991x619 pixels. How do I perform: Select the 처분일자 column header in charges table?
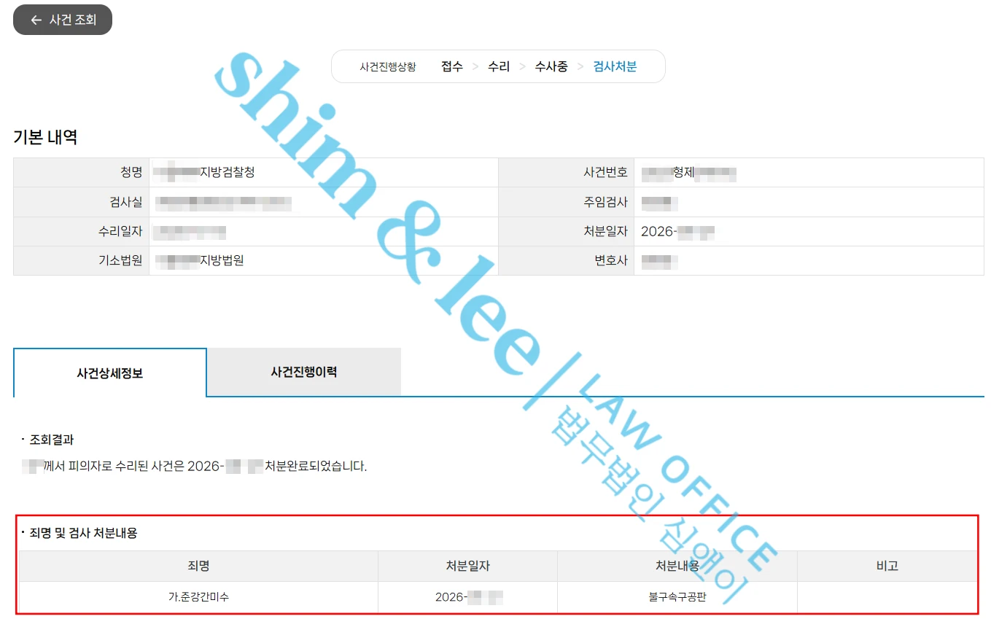pyautogui.click(x=467, y=566)
